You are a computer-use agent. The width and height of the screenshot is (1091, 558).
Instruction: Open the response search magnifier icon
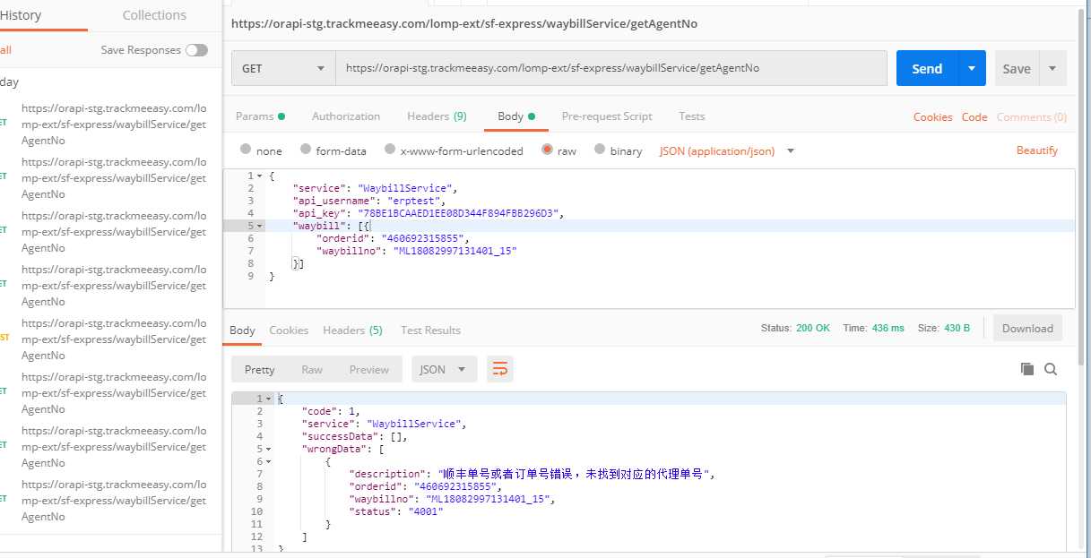1051,369
